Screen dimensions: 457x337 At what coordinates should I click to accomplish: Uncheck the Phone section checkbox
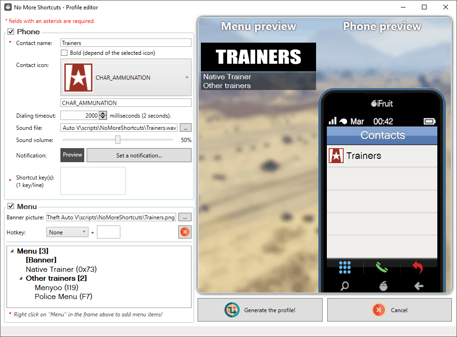click(x=11, y=31)
